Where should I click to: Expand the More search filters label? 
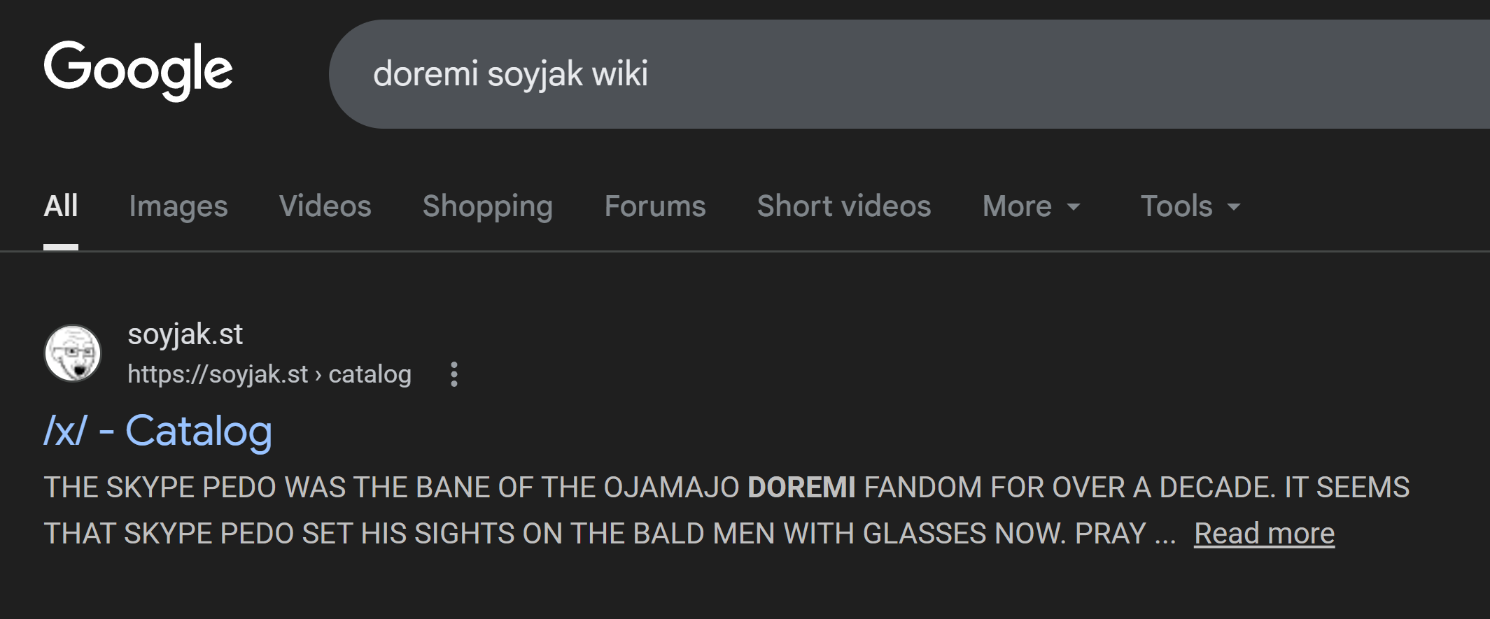[x=1017, y=206]
